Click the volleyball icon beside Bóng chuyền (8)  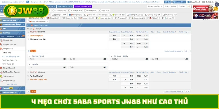(x=1, y=80)
